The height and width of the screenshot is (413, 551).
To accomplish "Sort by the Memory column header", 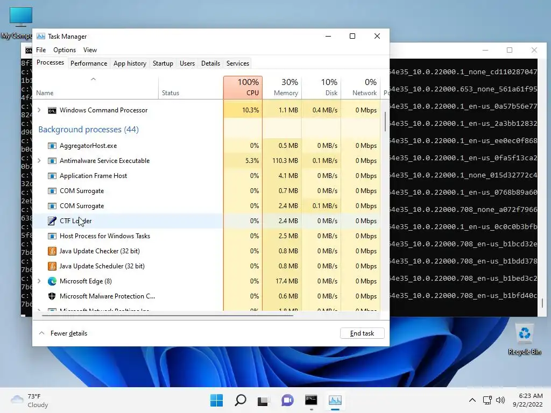I will pos(282,88).
